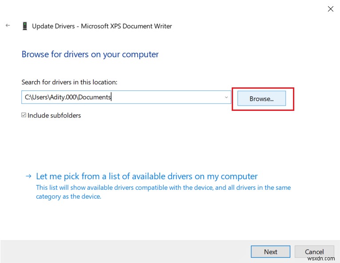This screenshot has height=263, width=340.
Task: Expand the driver location dropdown arrow
Action: 226,97
